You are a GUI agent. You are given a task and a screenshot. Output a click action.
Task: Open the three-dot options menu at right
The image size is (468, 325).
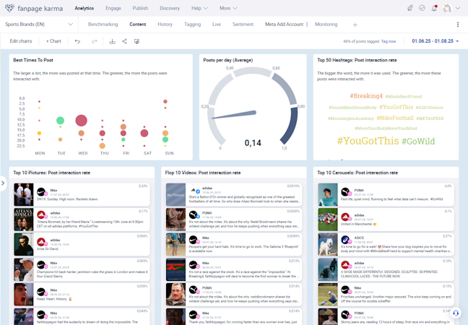pyautogui.click(x=458, y=25)
